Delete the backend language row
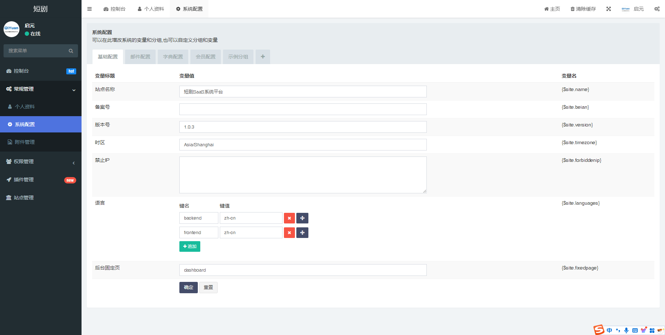Screen dimensions: 665x335 tap(289, 218)
